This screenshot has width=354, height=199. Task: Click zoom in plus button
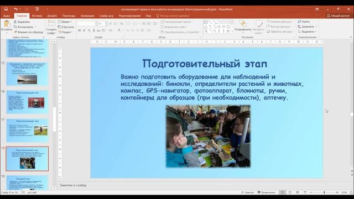pyautogui.click(x=337, y=192)
